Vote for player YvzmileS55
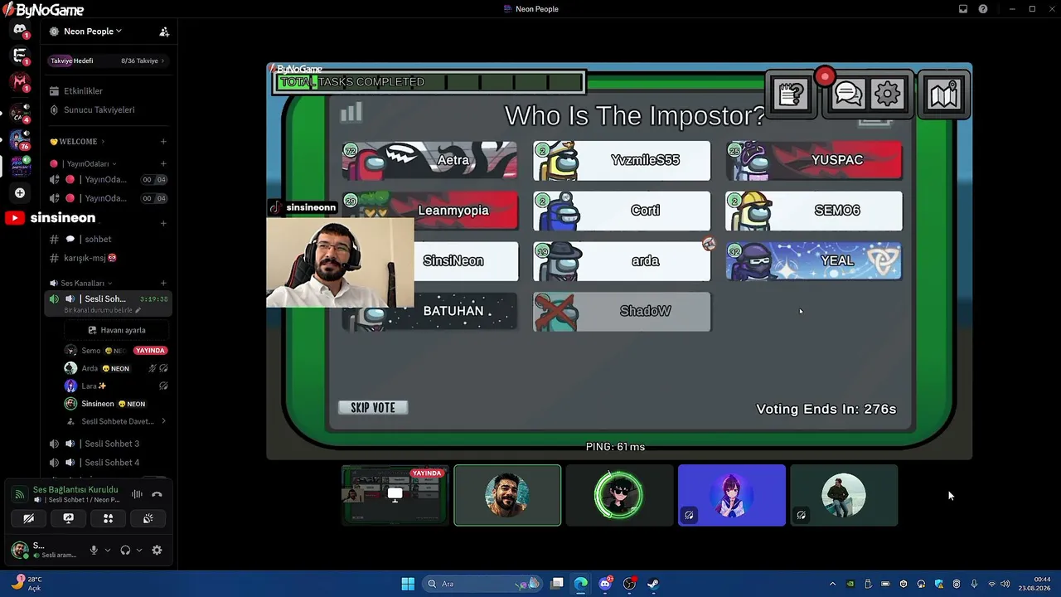The height and width of the screenshot is (597, 1061). pyautogui.click(x=622, y=160)
